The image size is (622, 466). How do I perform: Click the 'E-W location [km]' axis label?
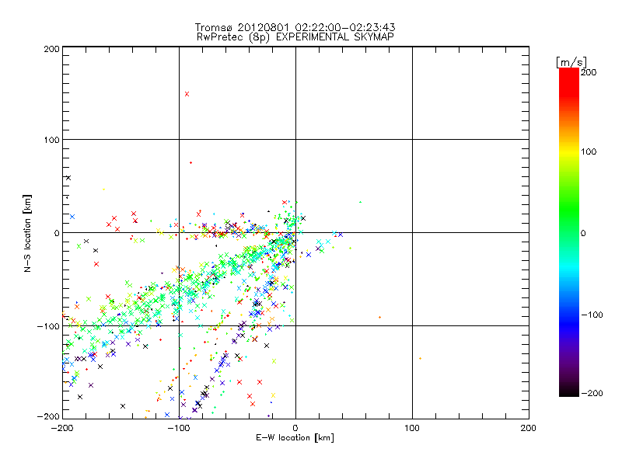coord(295,437)
